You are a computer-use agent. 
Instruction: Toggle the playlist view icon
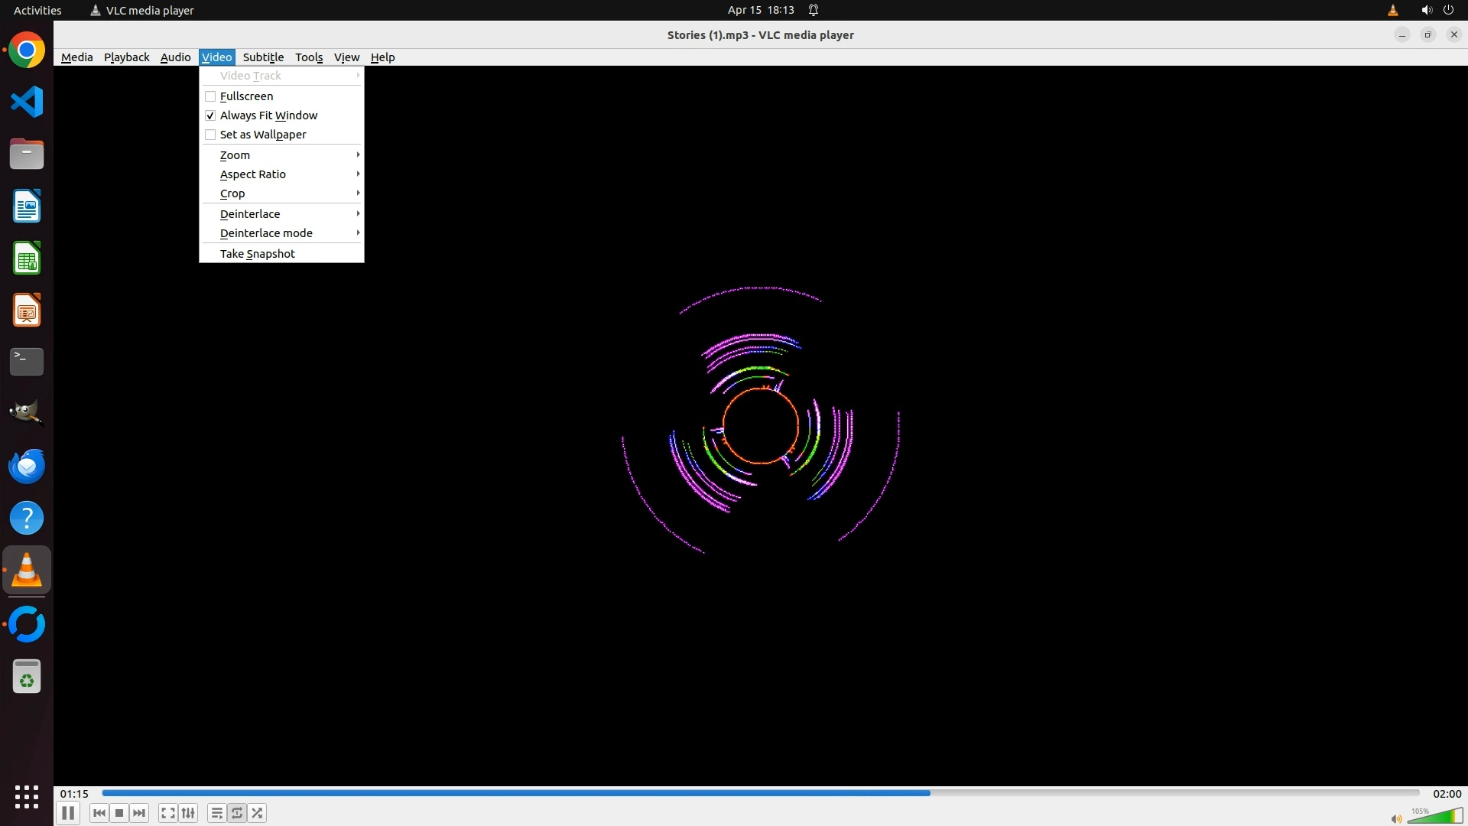(217, 813)
